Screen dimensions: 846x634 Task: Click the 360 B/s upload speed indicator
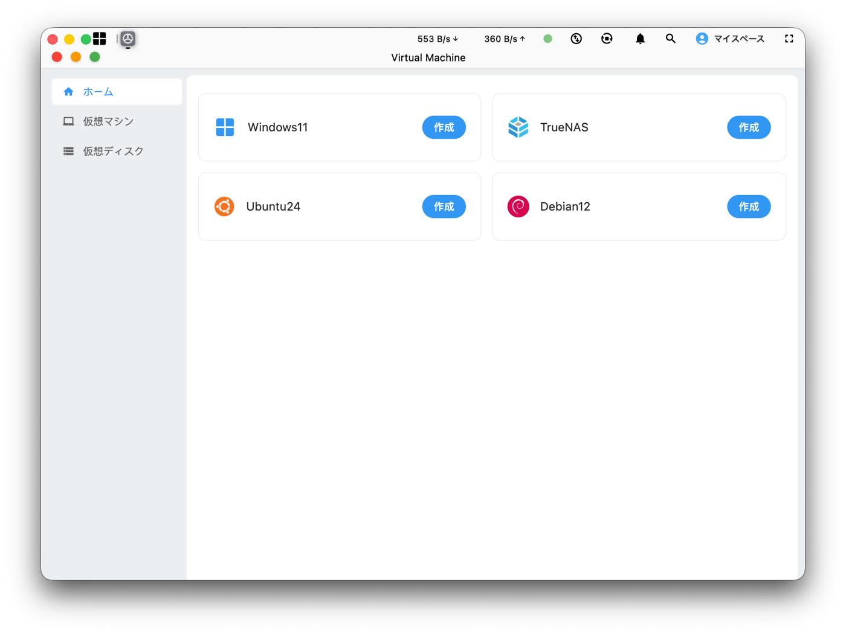(x=505, y=39)
